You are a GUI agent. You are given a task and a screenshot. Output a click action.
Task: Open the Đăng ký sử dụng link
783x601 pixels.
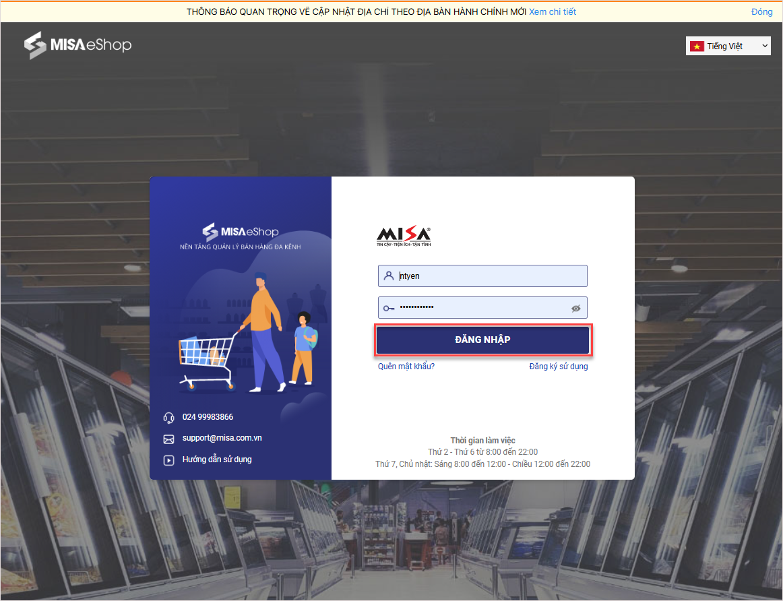(x=559, y=367)
